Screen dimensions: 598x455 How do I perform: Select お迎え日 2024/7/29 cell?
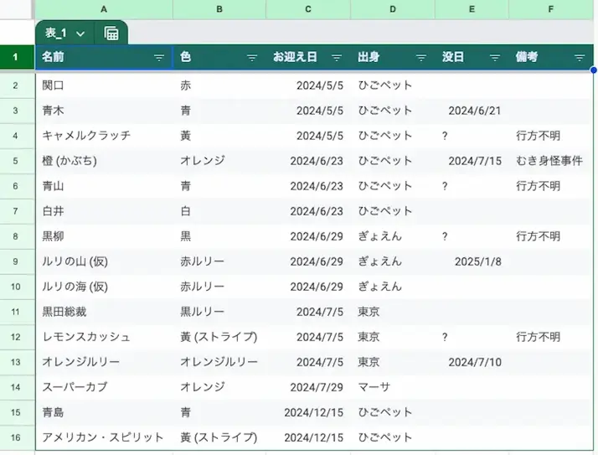tap(308, 387)
